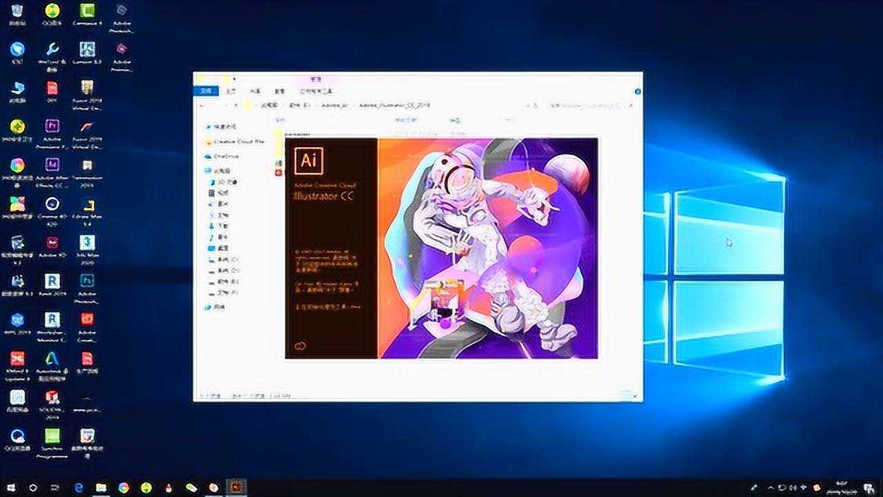Click the Adobe_Illustrator_CC_2019 address bar segment
The height and width of the screenshot is (497, 883).
tap(394, 106)
